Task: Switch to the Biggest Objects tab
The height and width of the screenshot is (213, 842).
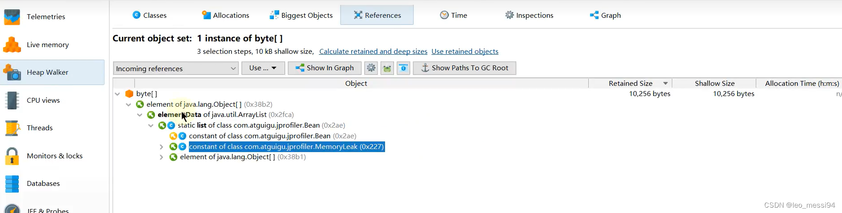Action: [x=301, y=15]
